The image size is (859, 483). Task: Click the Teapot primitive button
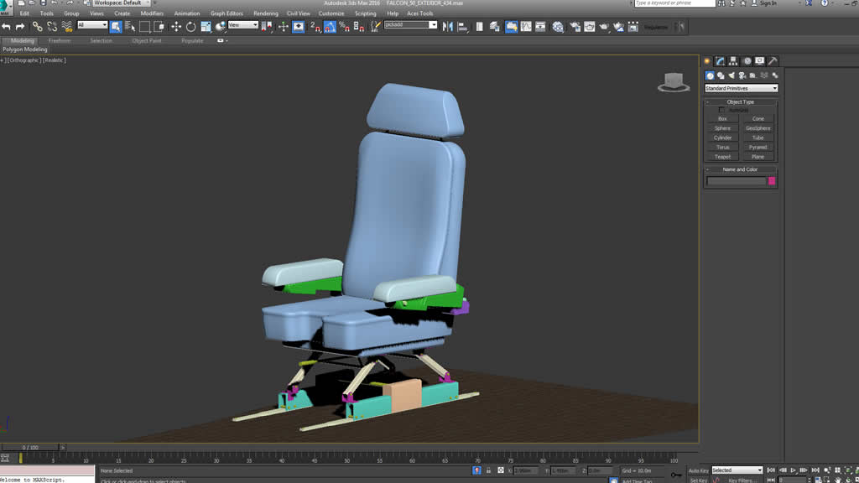click(x=722, y=157)
